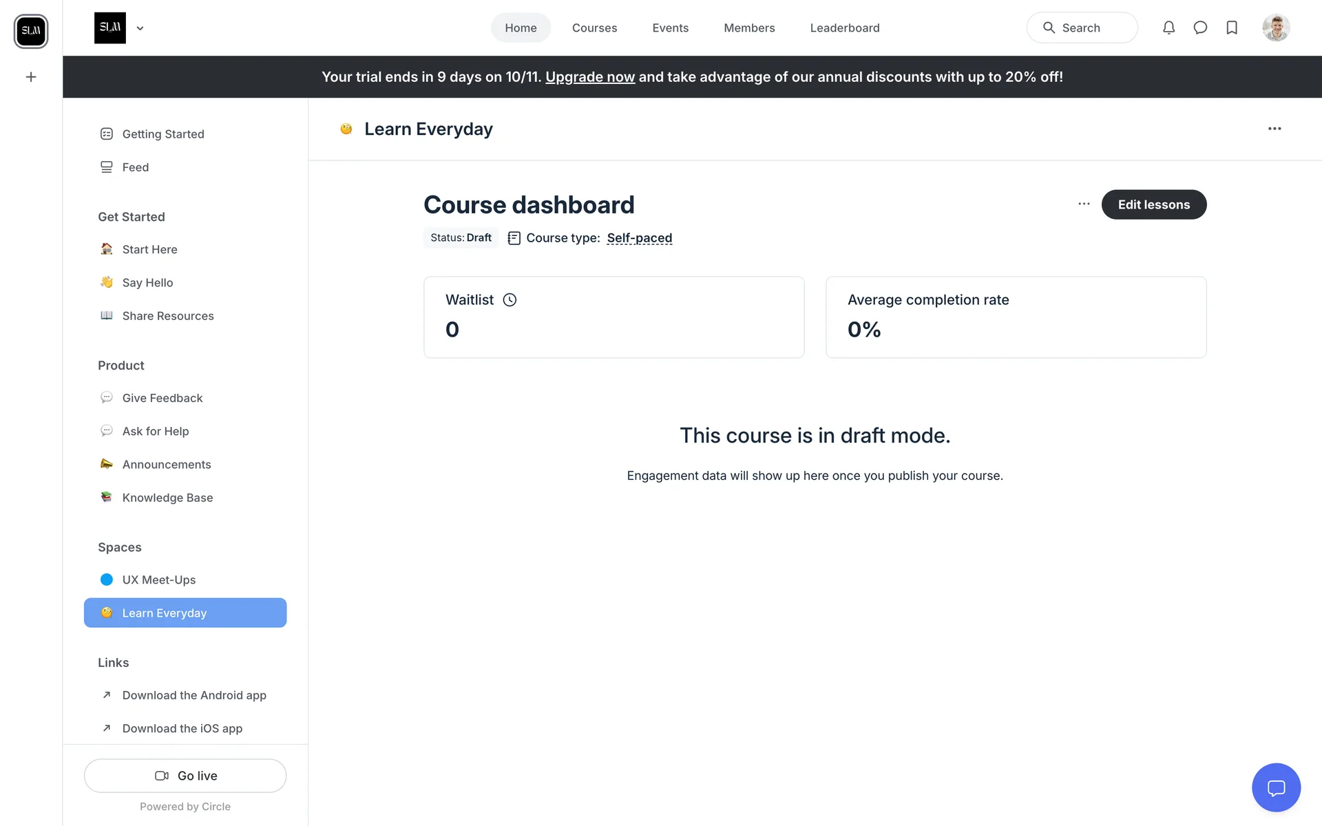Click the Search field

1082,28
